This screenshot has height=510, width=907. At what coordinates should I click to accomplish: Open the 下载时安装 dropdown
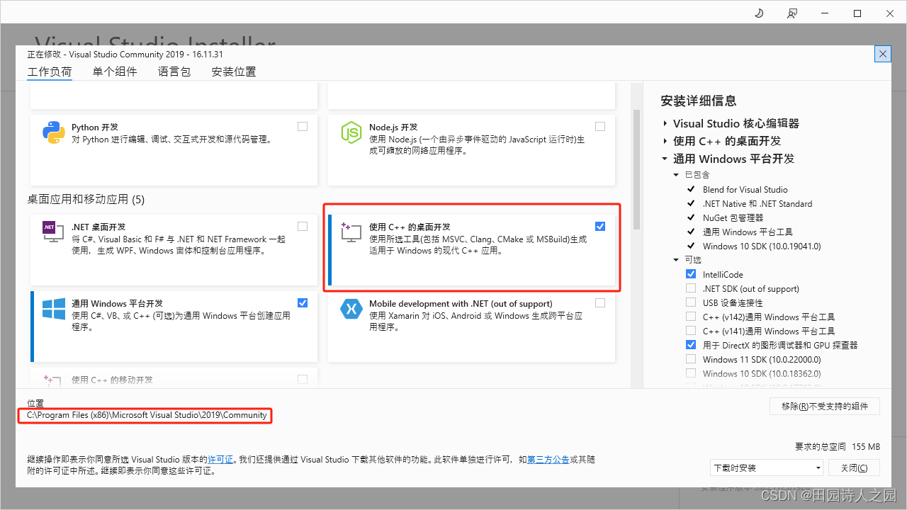coord(767,467)
